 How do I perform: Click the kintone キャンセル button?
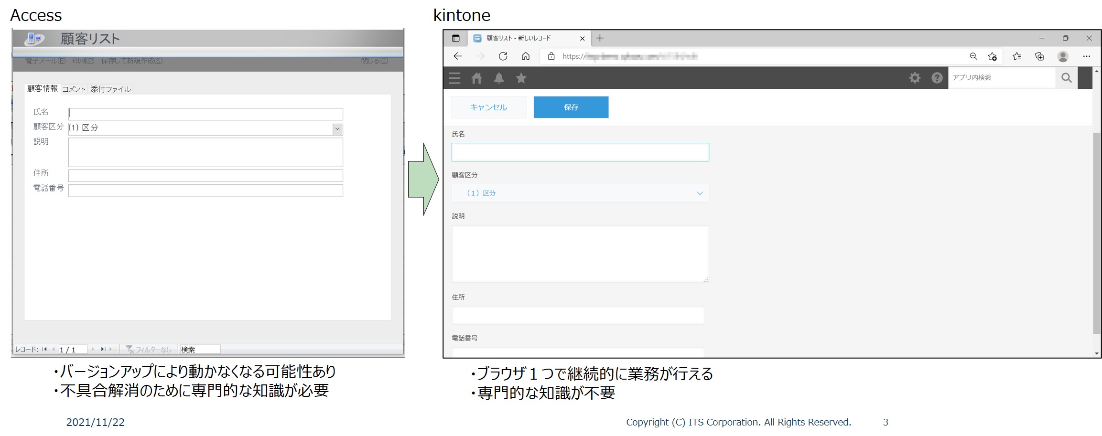[x=488, y=107]
